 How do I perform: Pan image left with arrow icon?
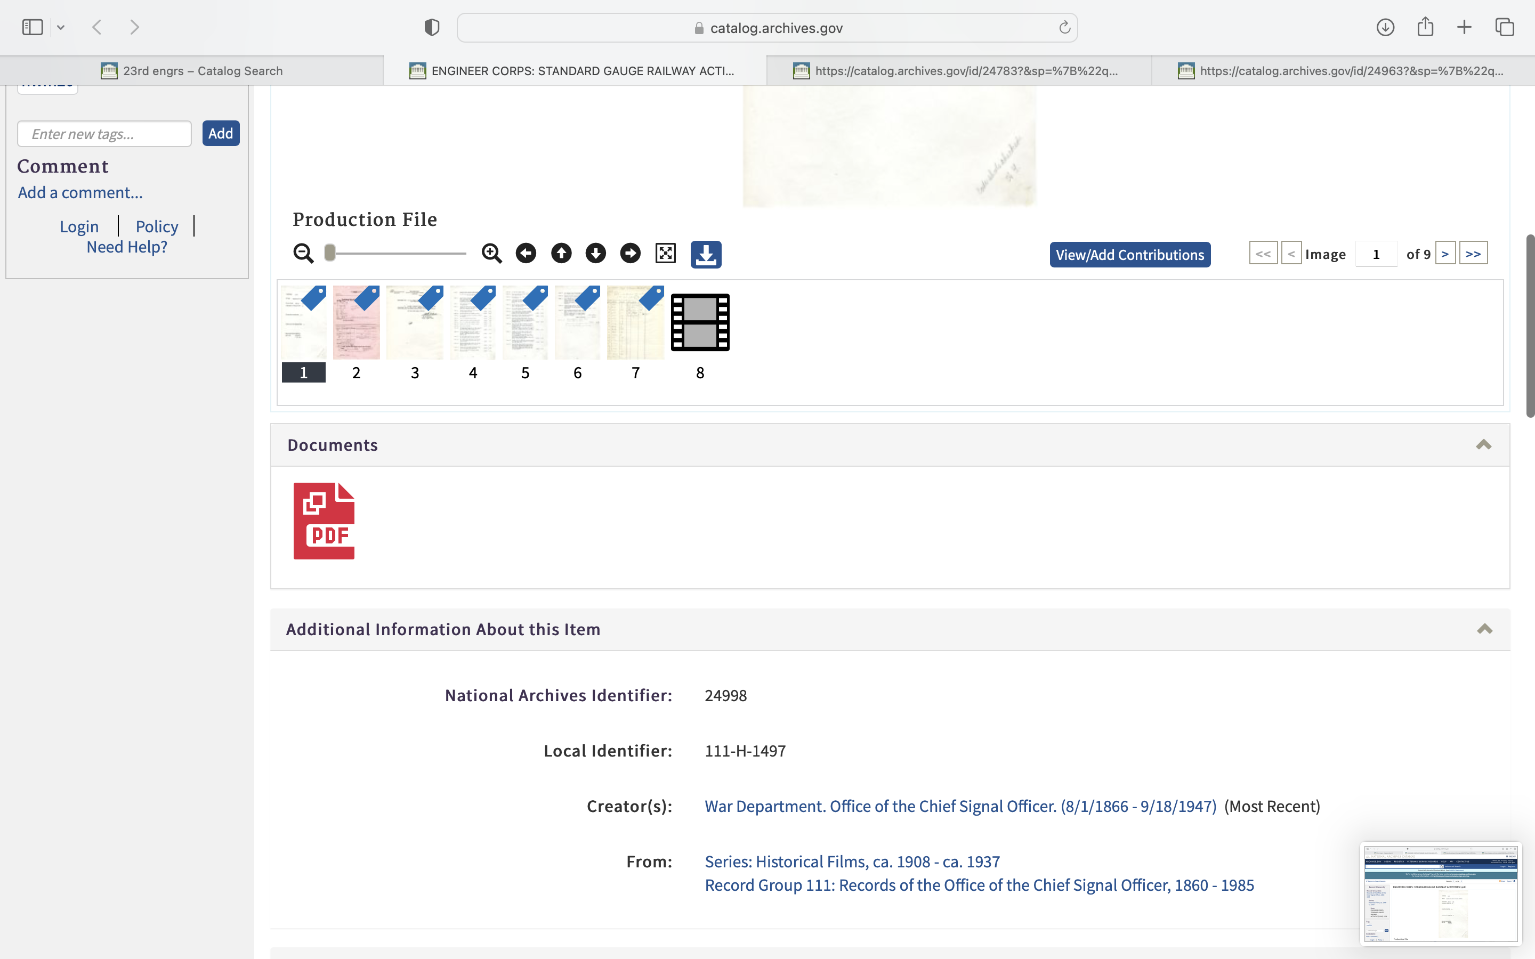coord(526,254)
